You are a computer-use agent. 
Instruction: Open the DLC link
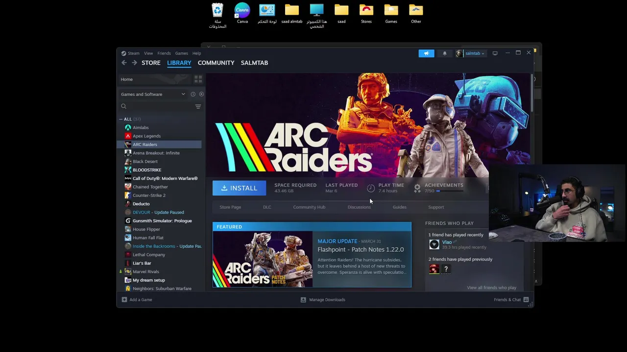pyautogui.click(x=267, y=207)
